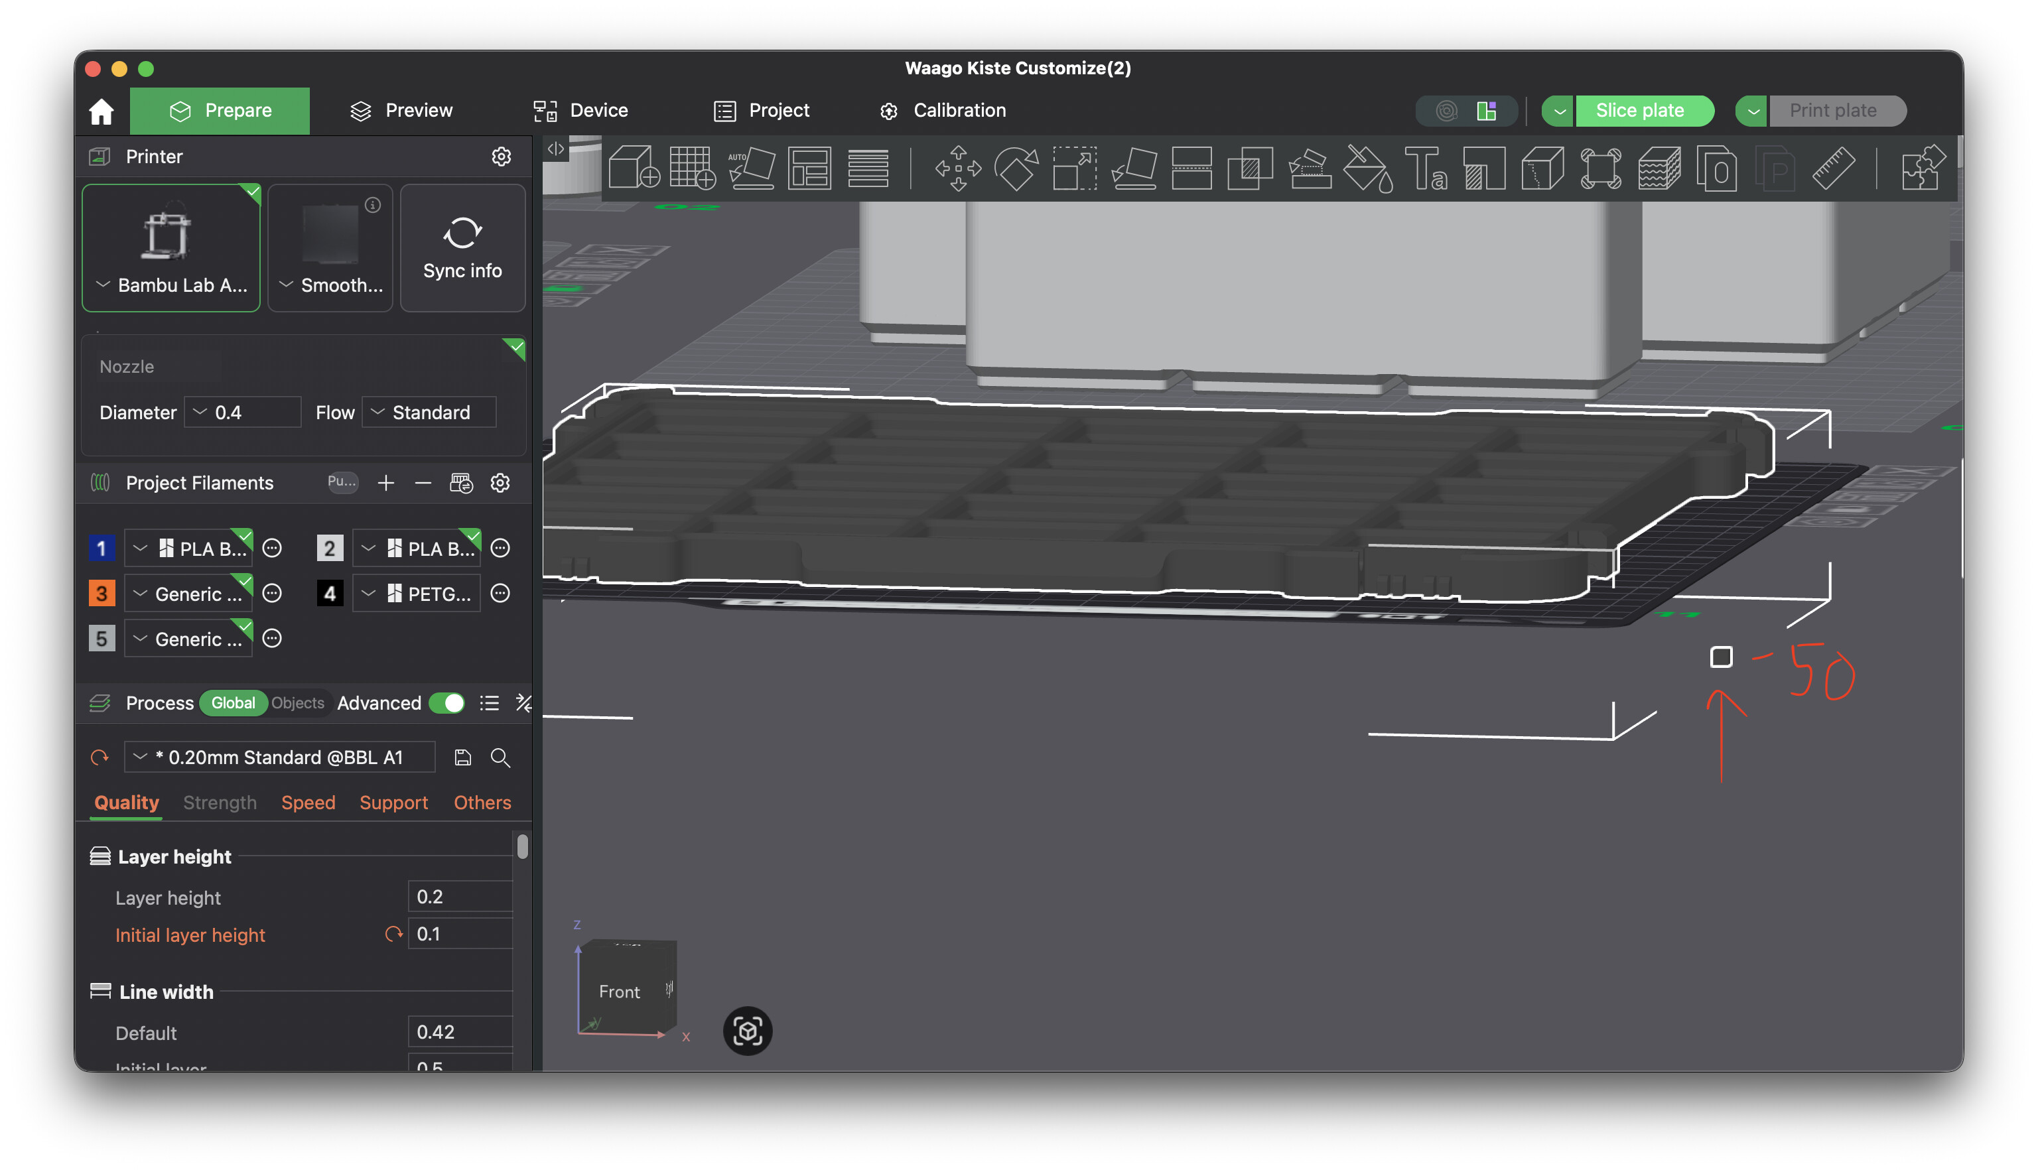Screen dimensions: 2038x1170
Task: Open the Mesh boolean tool
Action: pyautogui.click(x=1251, y=167)
